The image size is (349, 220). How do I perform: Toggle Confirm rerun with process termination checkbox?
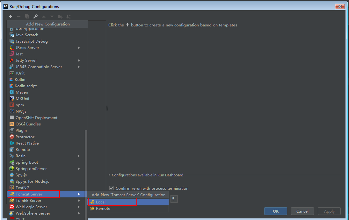point(112,188)
